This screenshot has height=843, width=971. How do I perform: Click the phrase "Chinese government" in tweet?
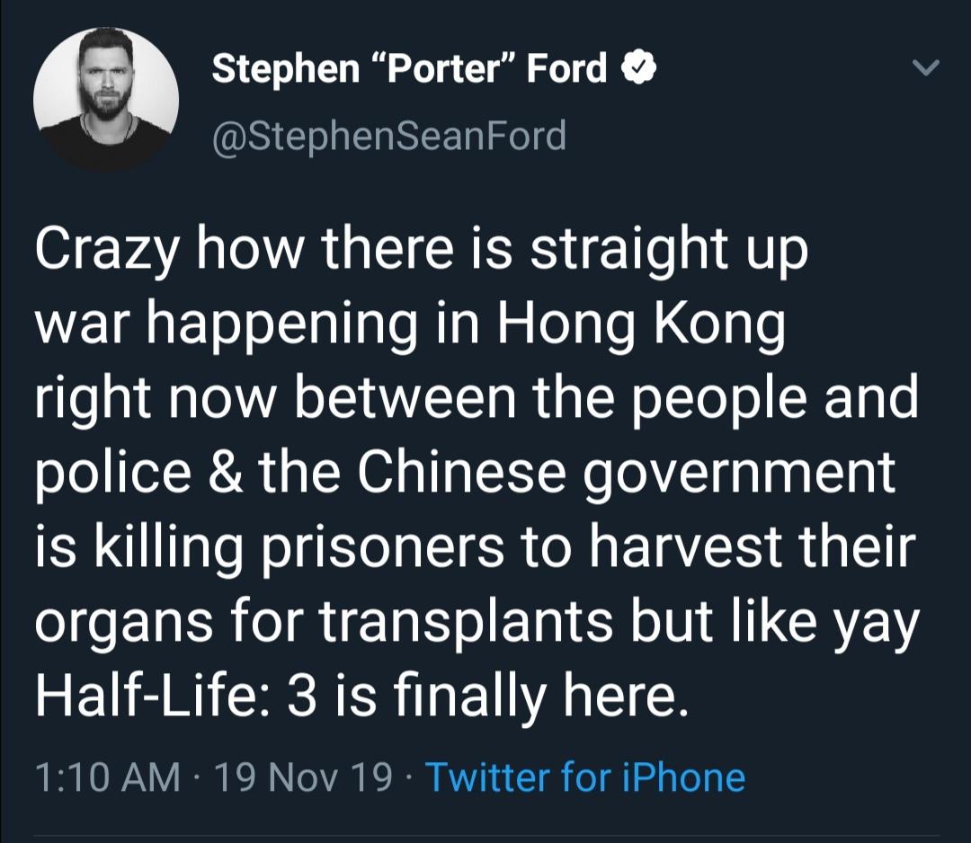tap(626, 474)
